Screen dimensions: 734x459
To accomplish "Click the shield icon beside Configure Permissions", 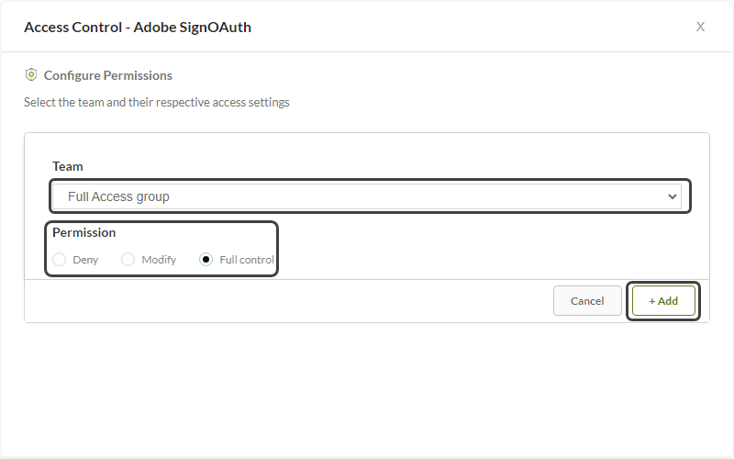I will pos(31,75).
